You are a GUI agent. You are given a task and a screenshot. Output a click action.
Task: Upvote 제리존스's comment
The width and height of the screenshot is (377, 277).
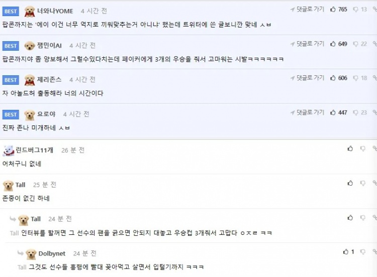(333, 78)
